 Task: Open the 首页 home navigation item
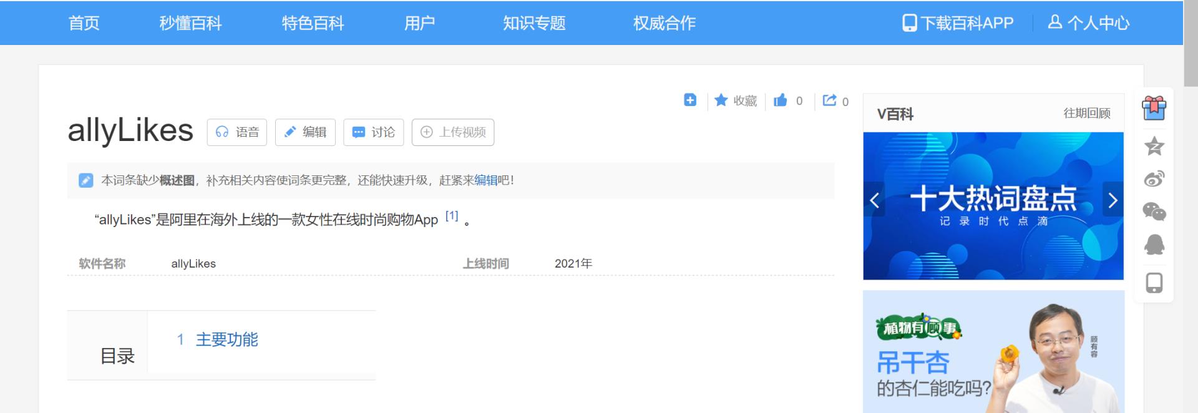[x=84, y=23]
